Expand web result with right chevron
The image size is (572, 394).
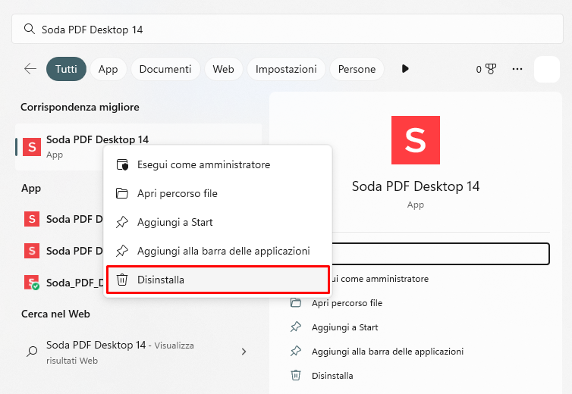click(244, 352)
